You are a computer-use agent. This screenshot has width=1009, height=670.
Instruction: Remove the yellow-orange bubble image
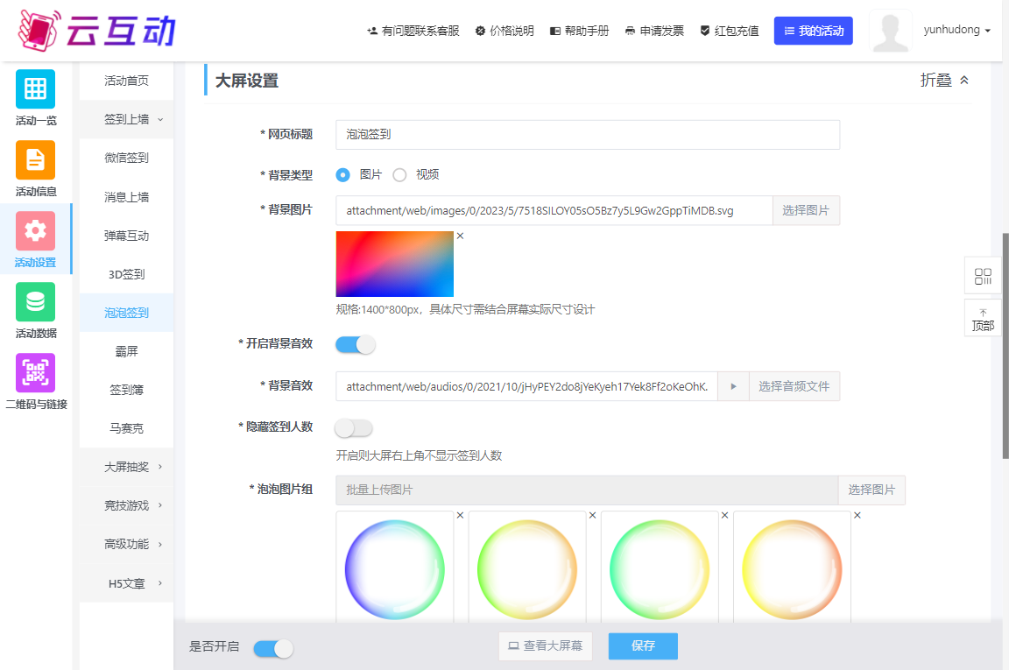857,515
